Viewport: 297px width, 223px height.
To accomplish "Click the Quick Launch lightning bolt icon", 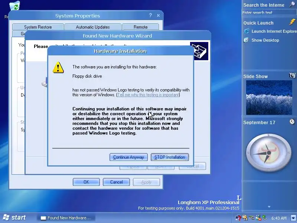I will pos(292,22).
